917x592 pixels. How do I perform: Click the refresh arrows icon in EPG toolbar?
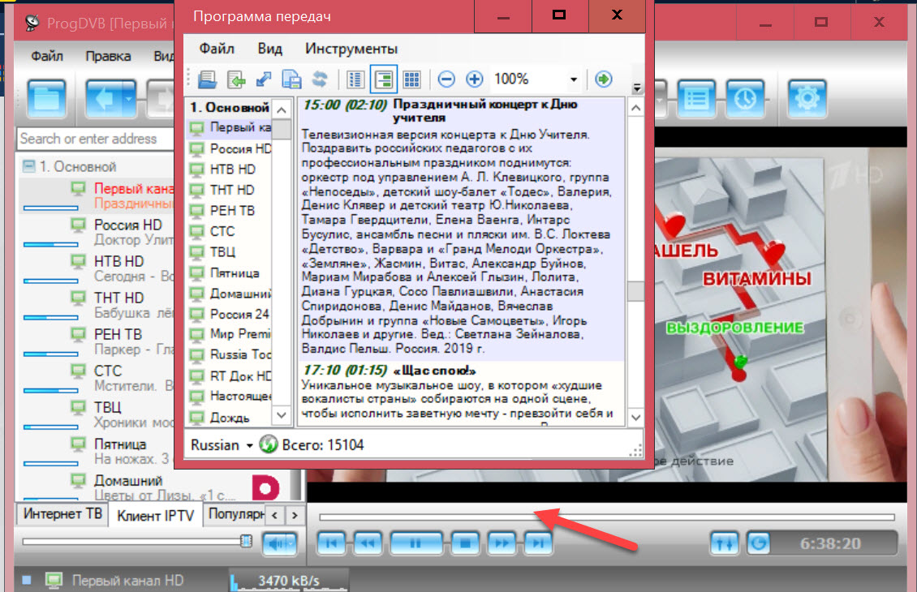(320, 79)
